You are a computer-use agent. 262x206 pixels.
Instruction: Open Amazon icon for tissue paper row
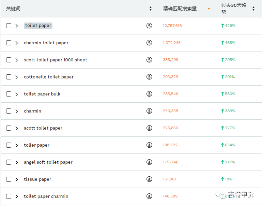pos(149,179)
